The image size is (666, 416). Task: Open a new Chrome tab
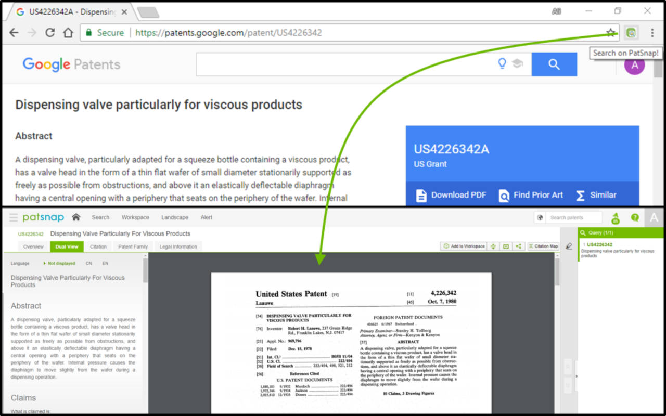[148, 12]
